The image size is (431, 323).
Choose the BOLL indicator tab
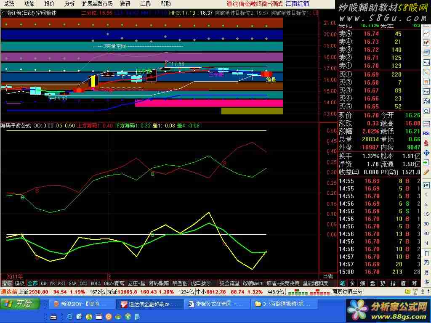pos(96,283)
